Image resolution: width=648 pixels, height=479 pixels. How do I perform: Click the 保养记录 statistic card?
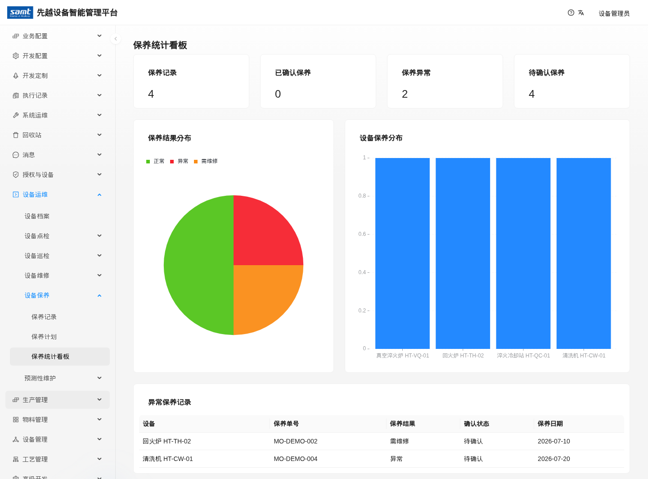coord(191,81)
